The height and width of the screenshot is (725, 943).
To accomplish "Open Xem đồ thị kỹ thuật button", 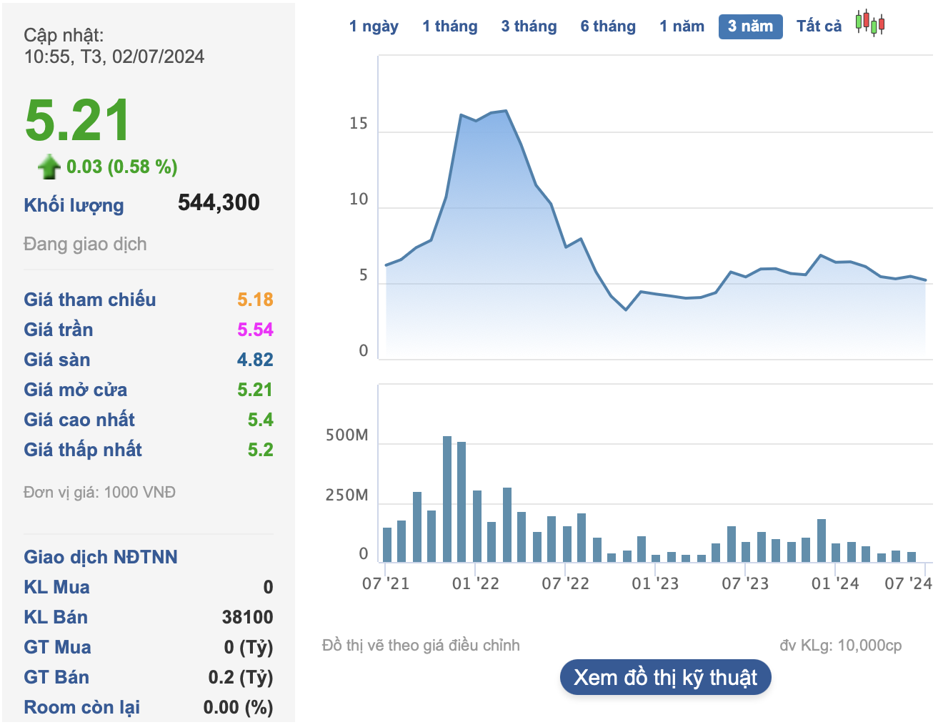I will 665,677.
